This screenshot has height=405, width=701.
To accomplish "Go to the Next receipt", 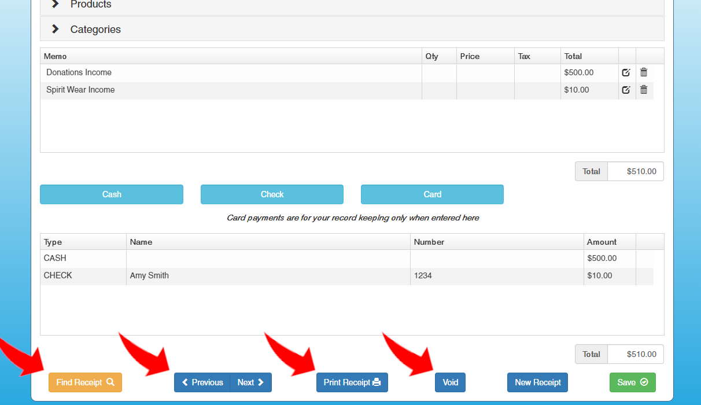I will (250, 382).
